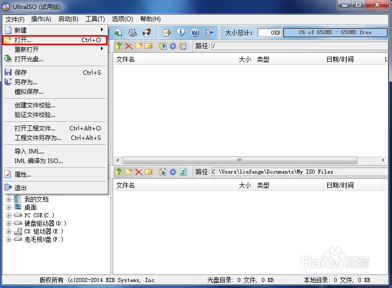Click the Make CD image toolbar icon
The height and width of the screenshot is (288, 392).
[x=119, y=33]
